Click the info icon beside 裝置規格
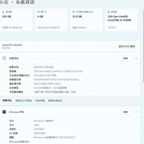Image resolution: width=144 pixels, height=144 pixels. click(x=4, y=58)
